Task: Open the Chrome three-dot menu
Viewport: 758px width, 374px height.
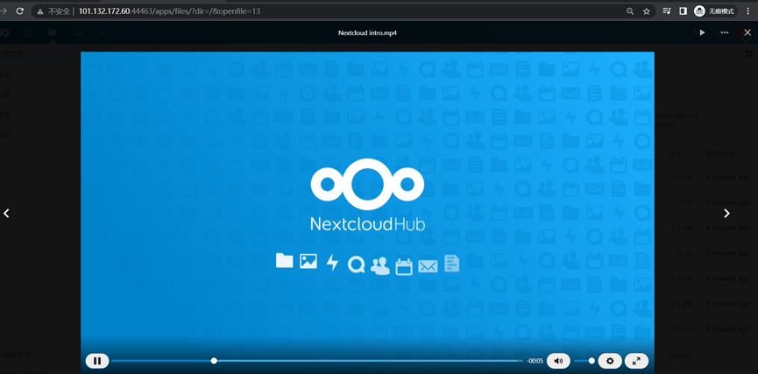Action: [x=748, y=11]
